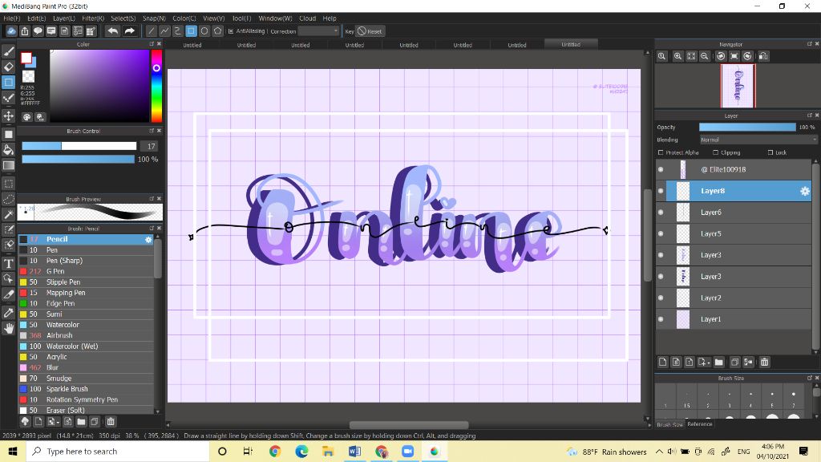Screen dimensions: 821x462
Task: Open the Correction dropdown
Action: point(319,31)
